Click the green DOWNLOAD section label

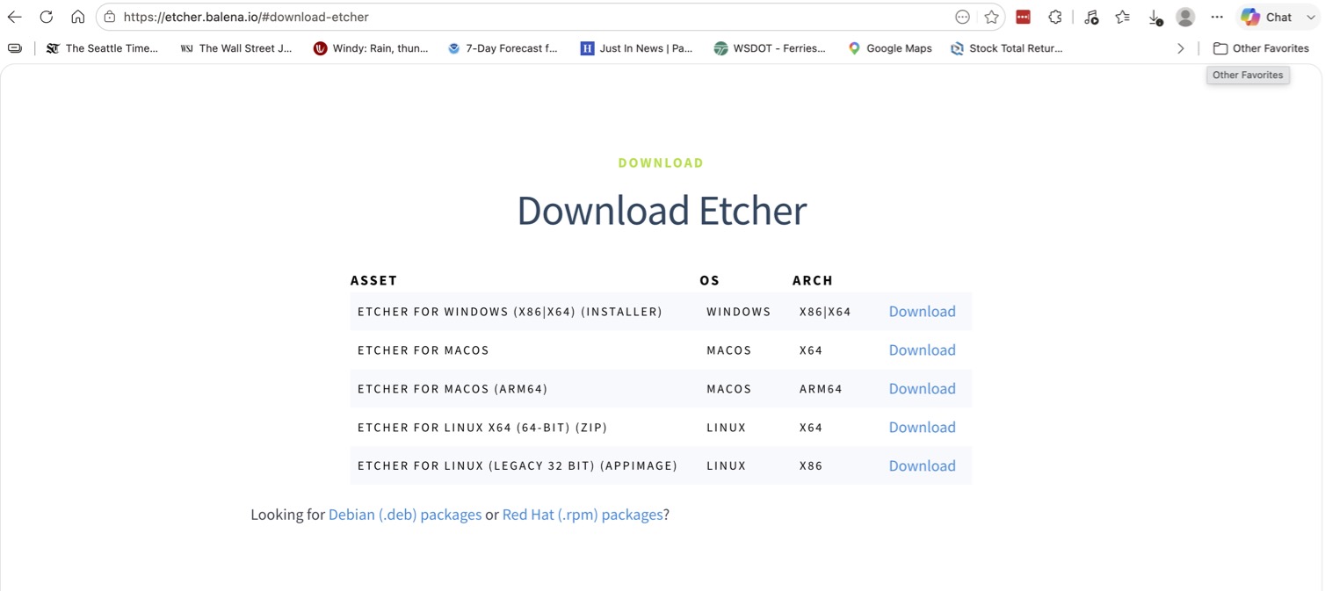pyautogui.click(x=661, y=163)
